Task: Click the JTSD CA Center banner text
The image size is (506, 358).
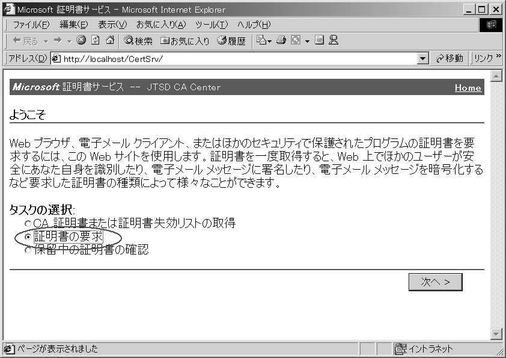Action: click(x=184, y=87)
